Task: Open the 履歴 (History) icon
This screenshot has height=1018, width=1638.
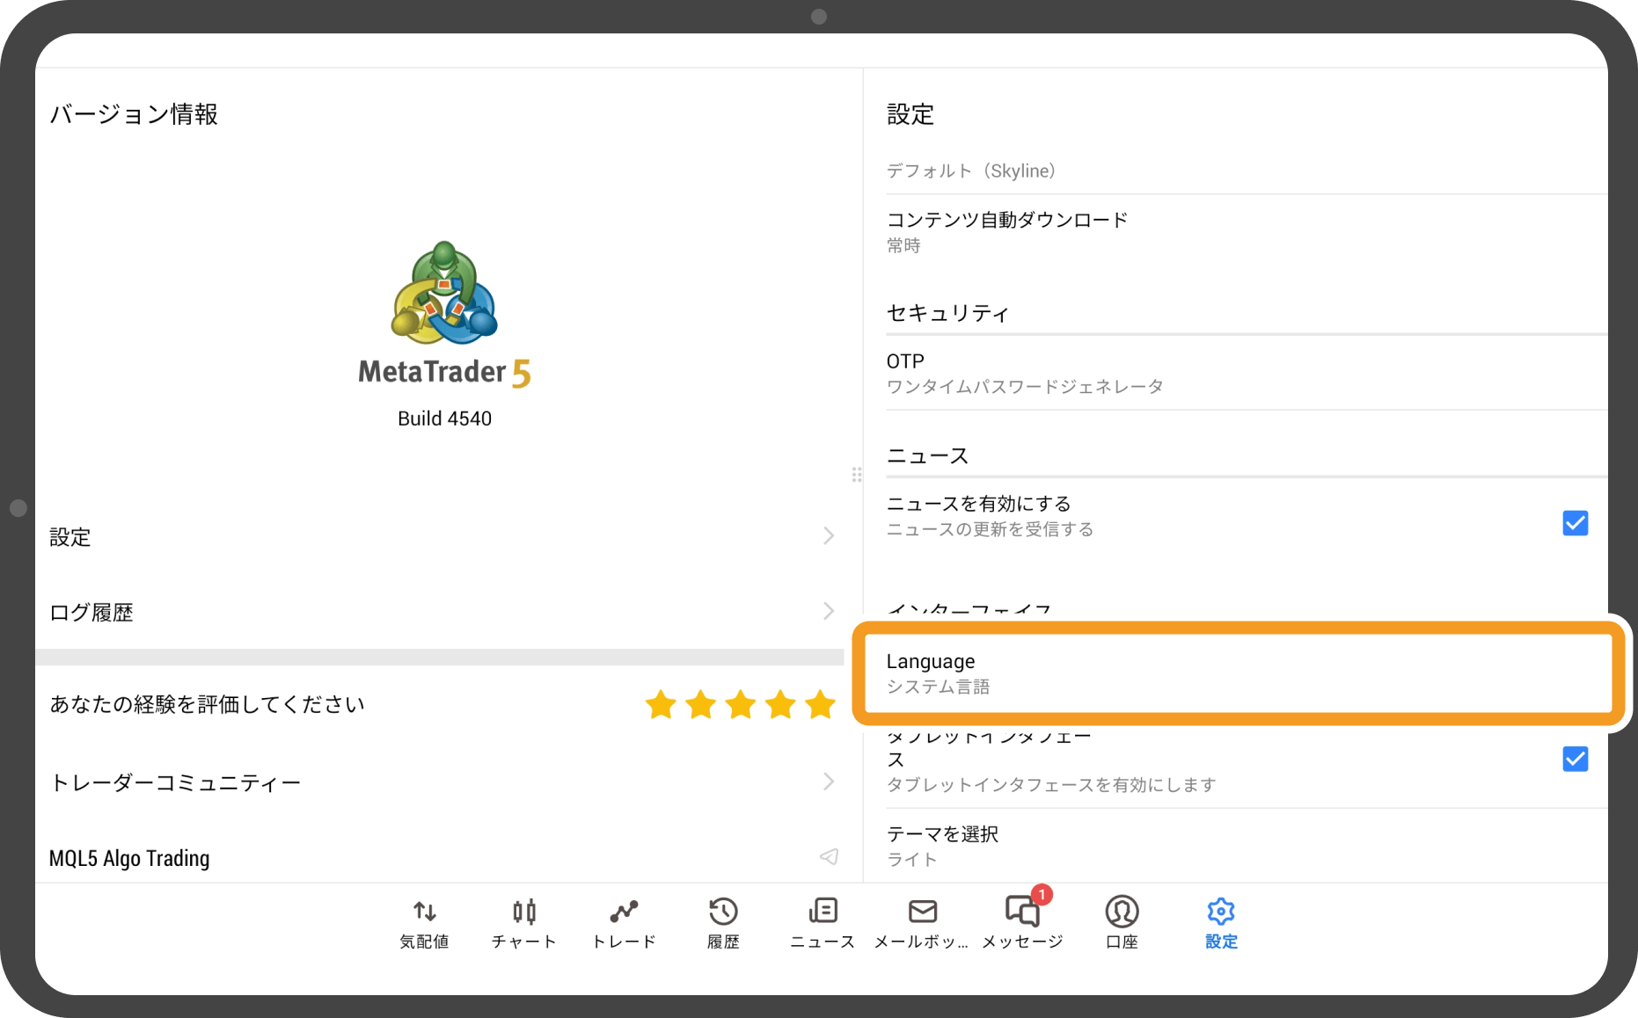Action: click(723, 921)
